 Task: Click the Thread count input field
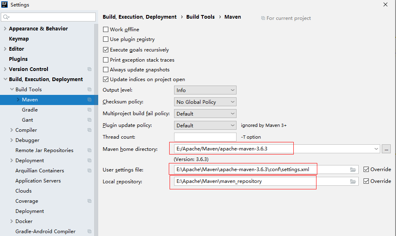click(x=205, y=137)
